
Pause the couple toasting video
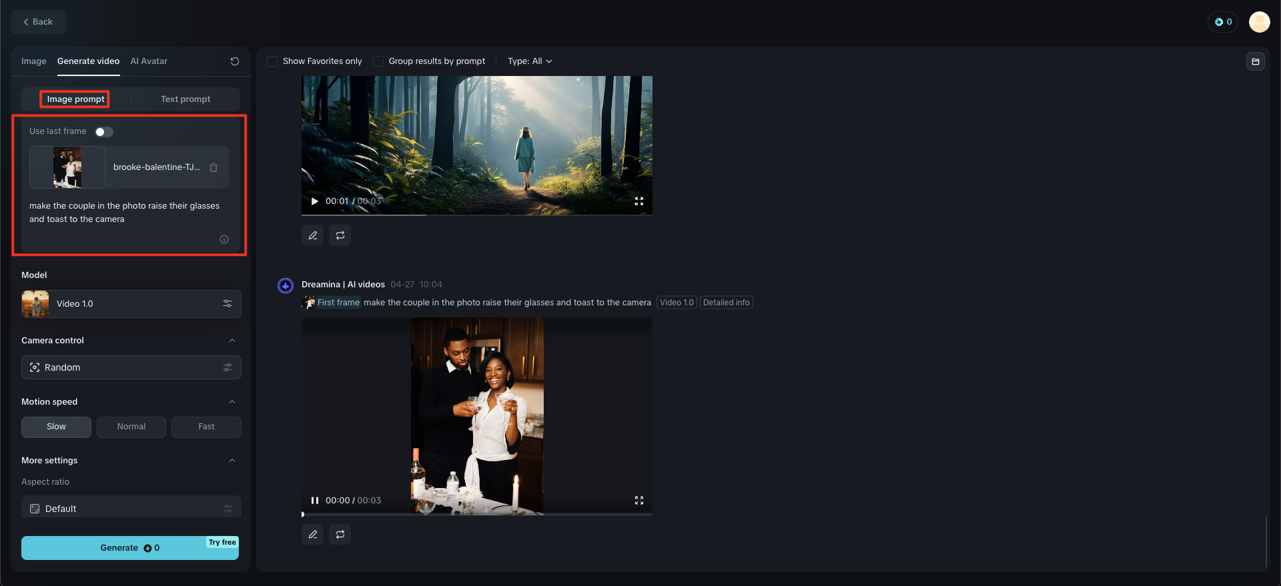(314, 501)
